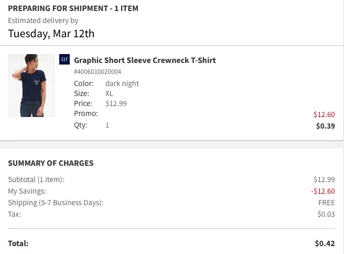344x254 pixels.
Task: Click the red $12.60 promo discount
Action: click(x=324, y=114)
